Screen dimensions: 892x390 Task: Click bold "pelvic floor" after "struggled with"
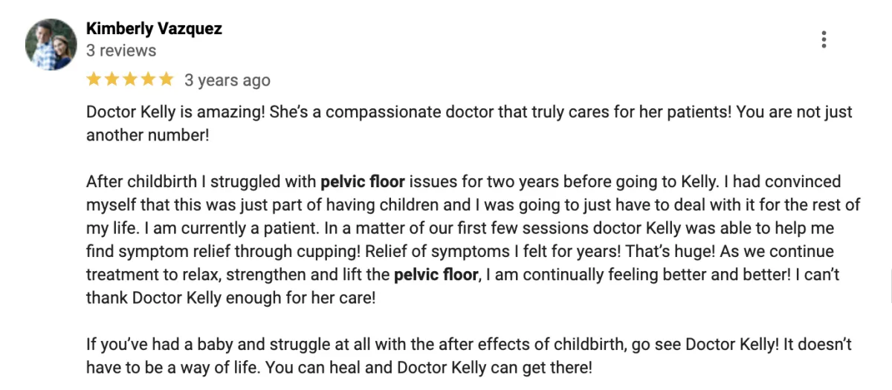pos(363,182)
